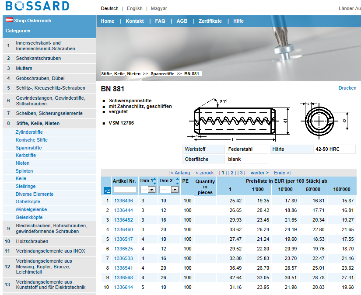The image size is (361, 295).
Task: Open the Scheiben, Sicherungselemente category
Action: coord(49,113)
